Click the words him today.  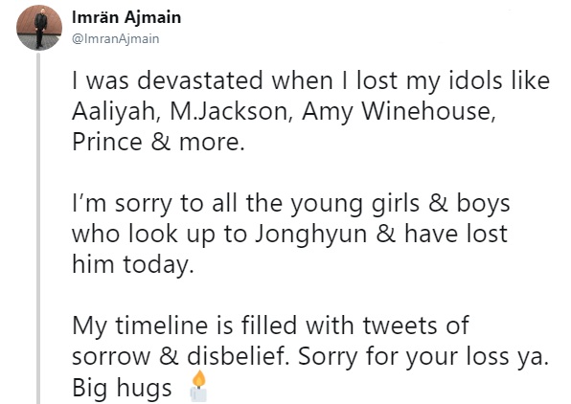(x=133, y=264)
